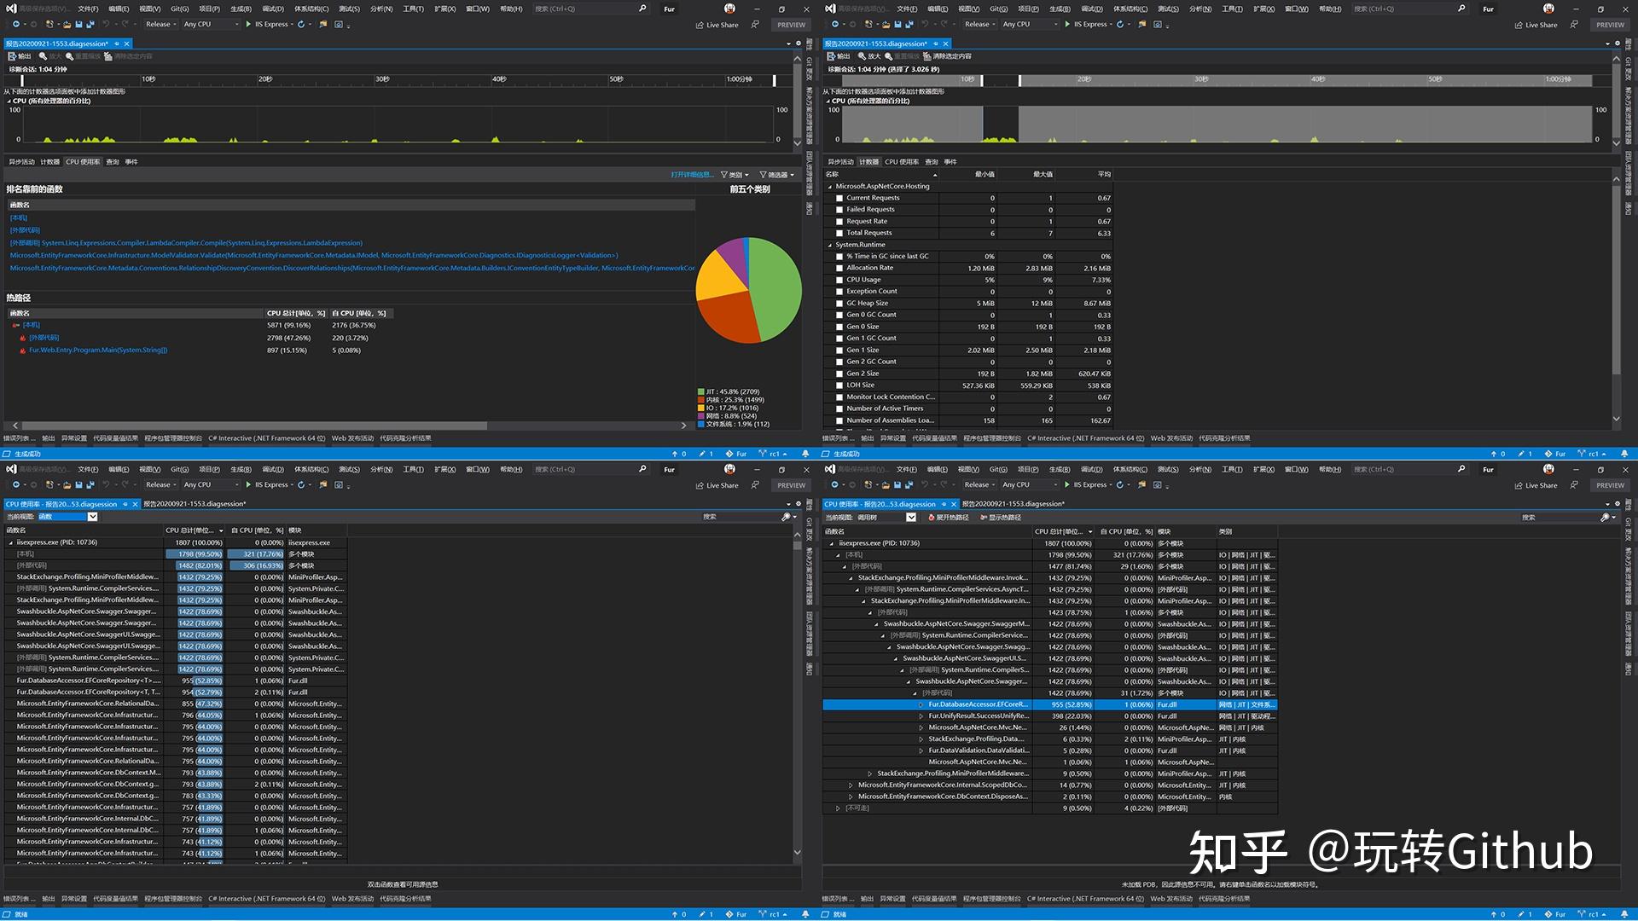Click tab settings gear in bottom-right window
This screenshot has height=921, width=1638.
click(x=1618, y=503)
